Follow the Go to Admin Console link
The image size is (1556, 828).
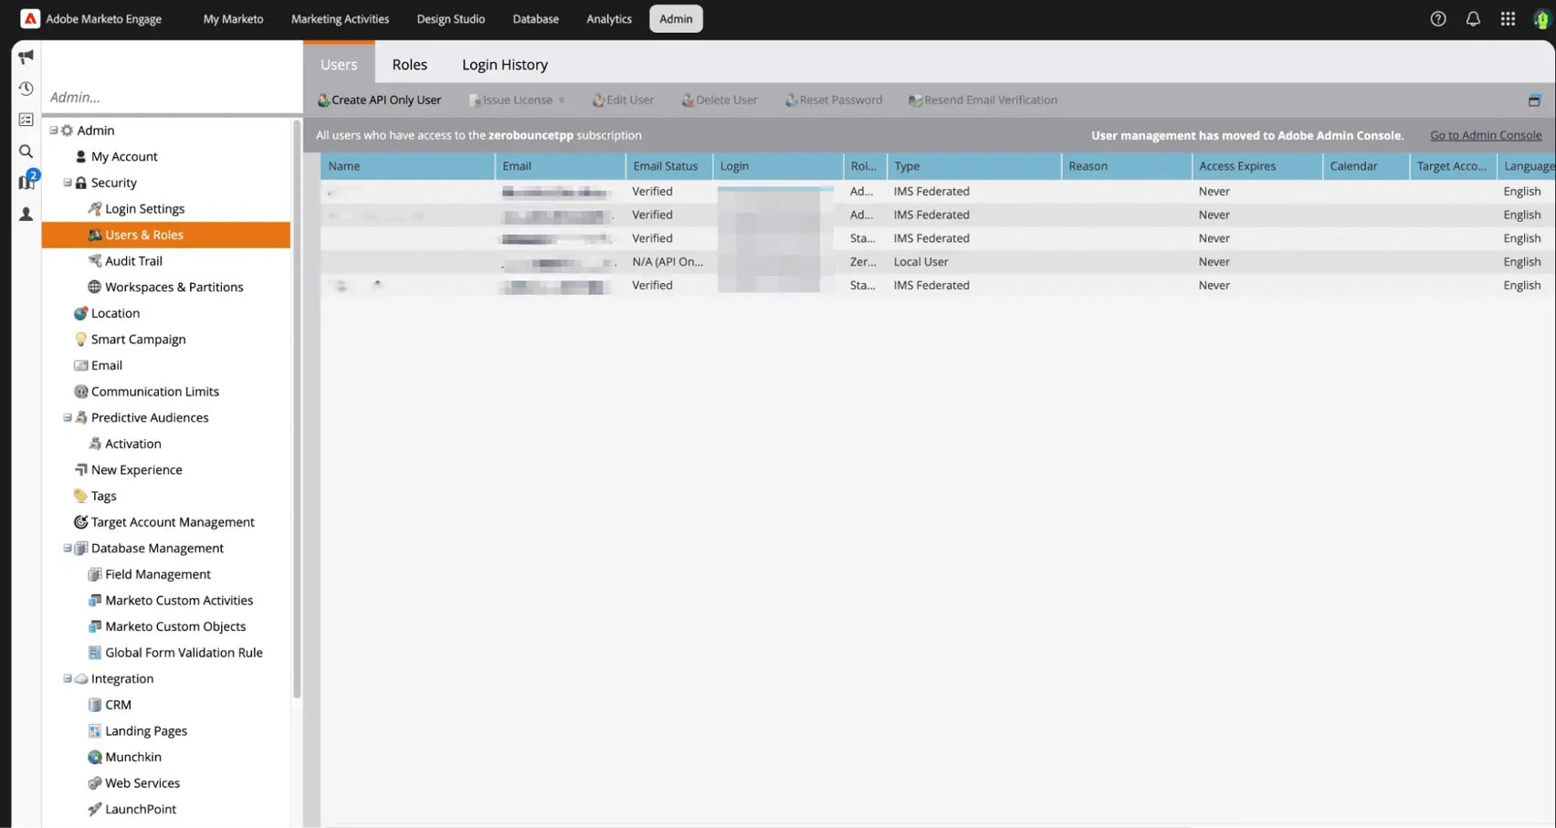click(1485, 135)
